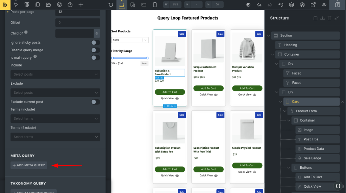Click Add Meta Query button
The image size is (346, 193).
(x=29, y=165)
